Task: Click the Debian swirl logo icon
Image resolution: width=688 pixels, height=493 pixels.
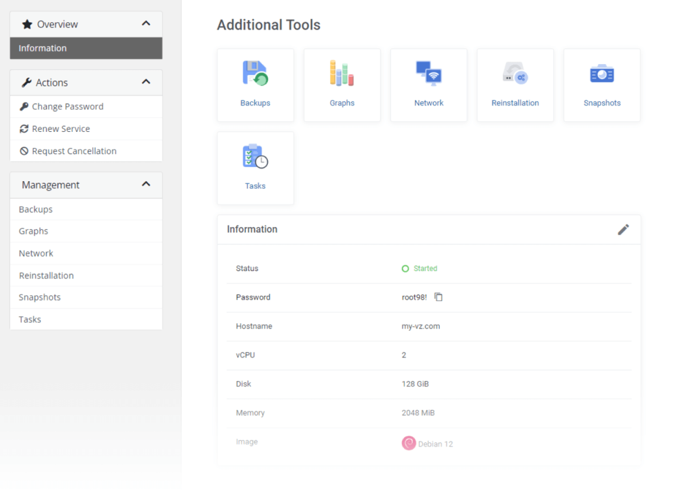Action: 408,443
